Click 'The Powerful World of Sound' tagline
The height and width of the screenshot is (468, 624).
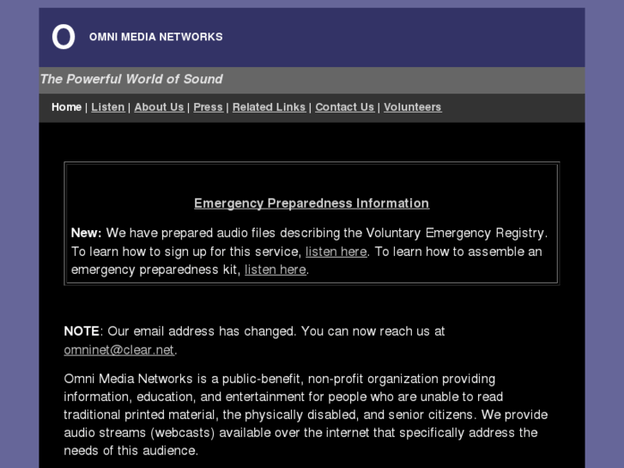pos(131,79)
